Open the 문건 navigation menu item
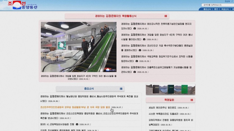The image size is (234, 131). click(x=216, y=9)
